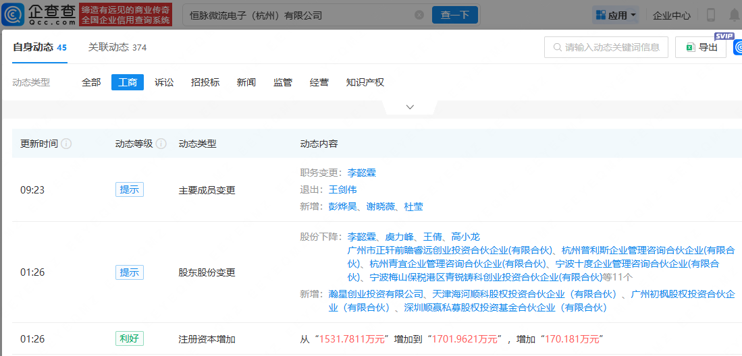Click 主要成员变更 type text
Screen dimensions: 742x356
pos(207,191)
